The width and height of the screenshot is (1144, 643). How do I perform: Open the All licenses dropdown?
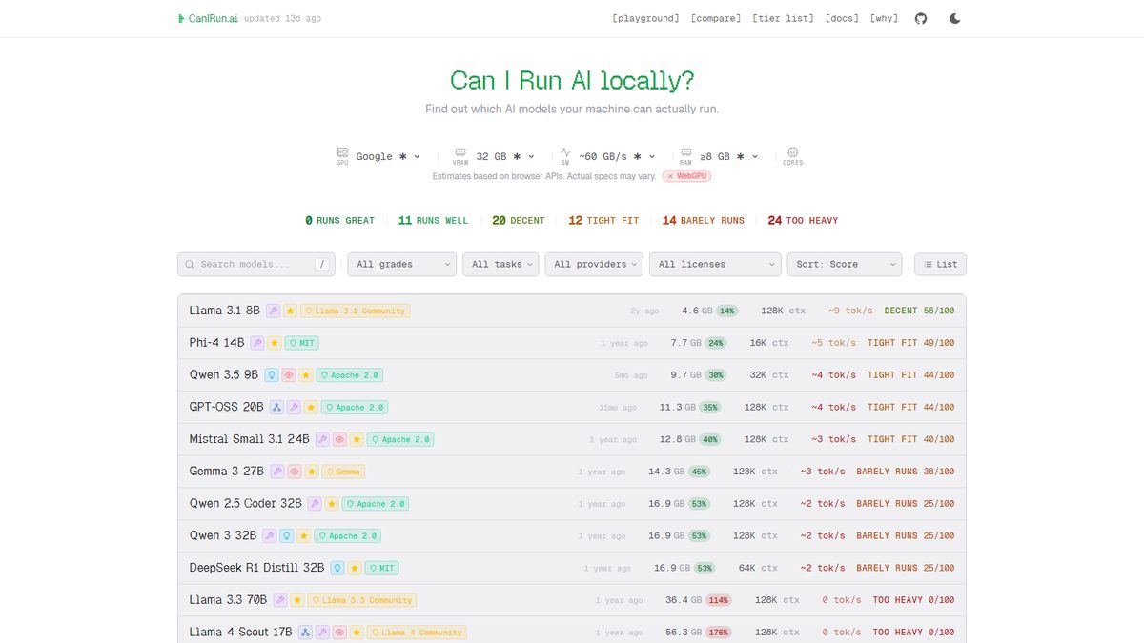(x=716, y=264)
